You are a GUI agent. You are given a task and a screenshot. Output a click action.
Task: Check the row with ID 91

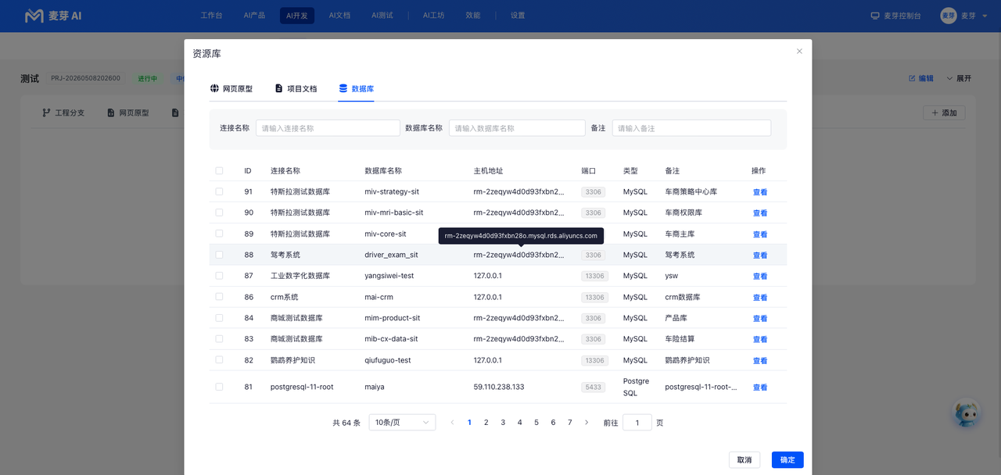tap(219, 191)
